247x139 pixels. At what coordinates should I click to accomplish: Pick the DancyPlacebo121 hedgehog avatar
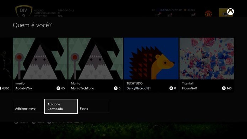click(x=151, y=58)
